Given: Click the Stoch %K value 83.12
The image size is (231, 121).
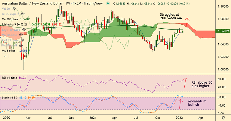Looking at the screenshot, I should (23, 98).
